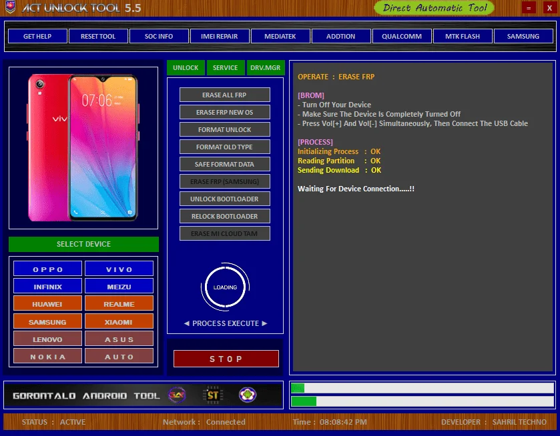
Task: Click ERASE ALL FRP button
Action: click(x=225, y=95)
